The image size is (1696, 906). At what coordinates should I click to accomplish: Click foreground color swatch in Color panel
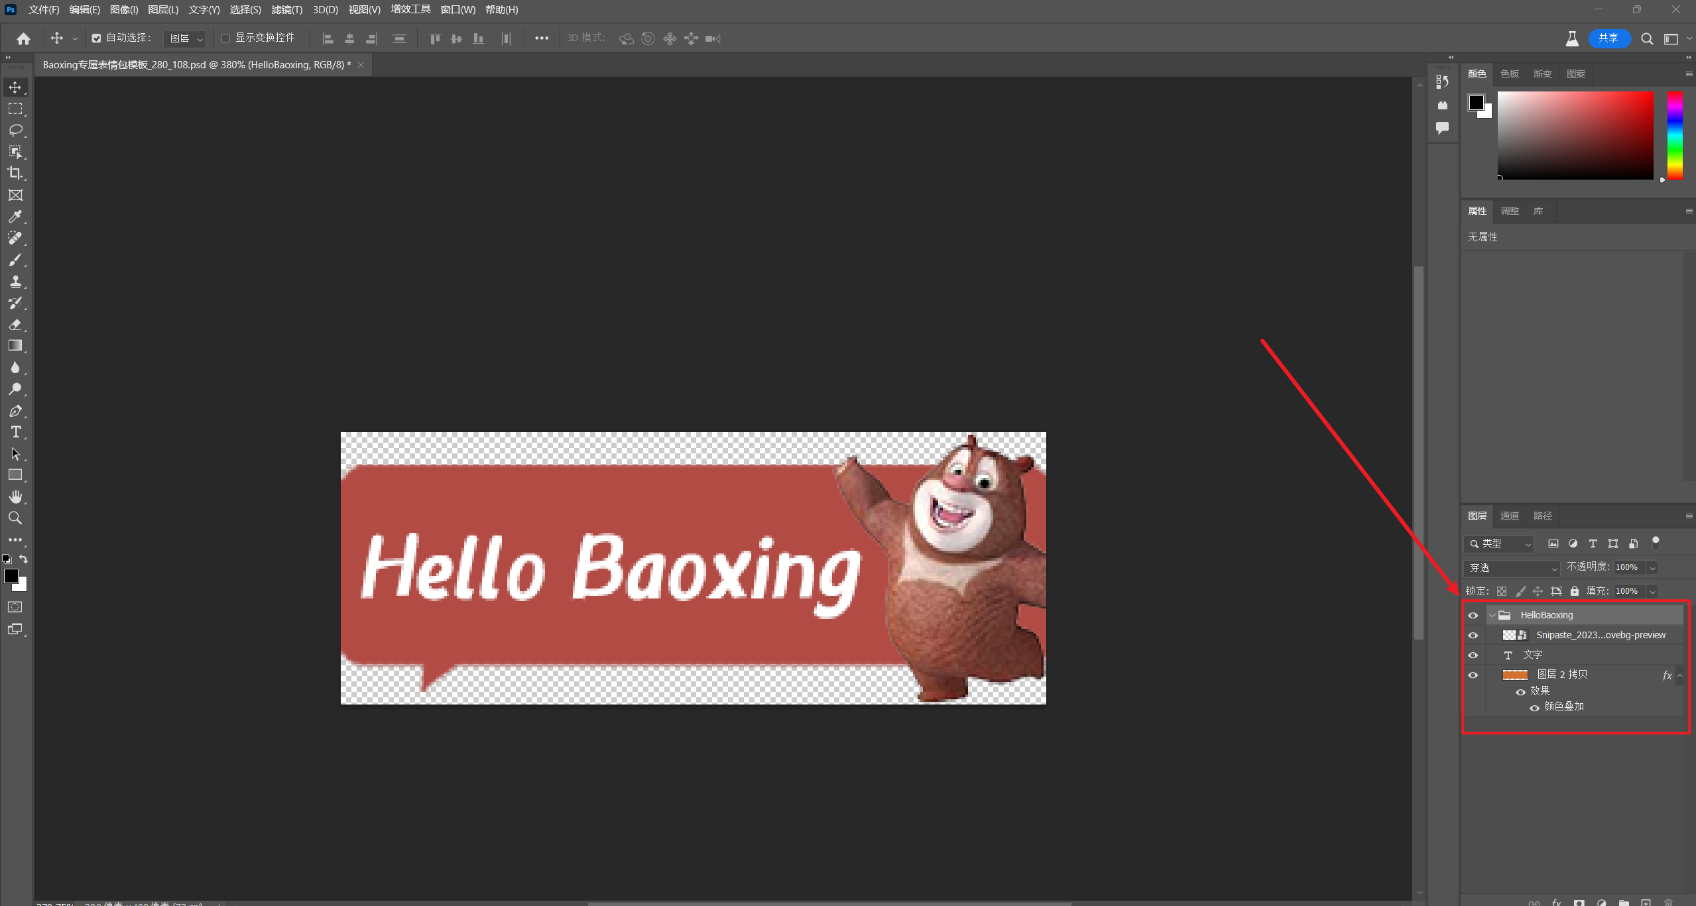coord(1477,103)
